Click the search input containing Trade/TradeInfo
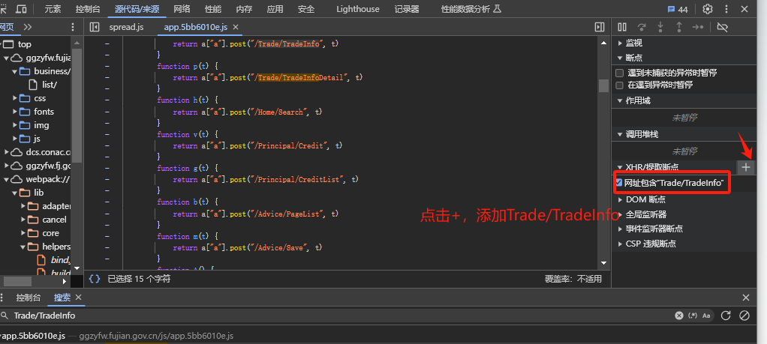The height and width of the screenshot is (344, 767). tap(338, 316)
